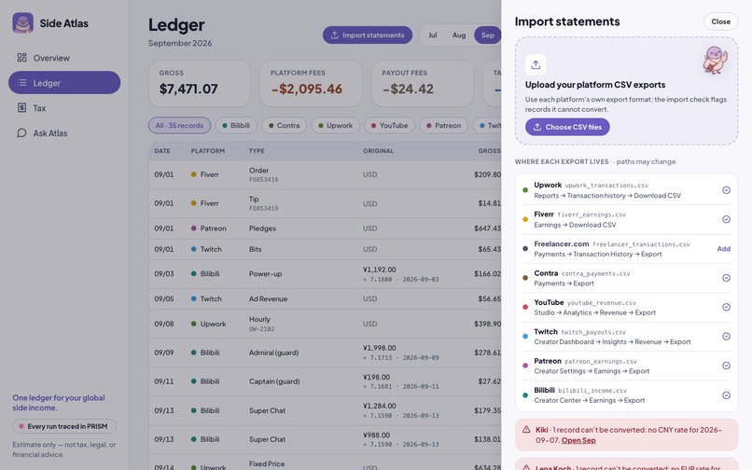Open the Import statements button in Ledger
The height and width of the screenshot is (470, 752).
[368, 35]
